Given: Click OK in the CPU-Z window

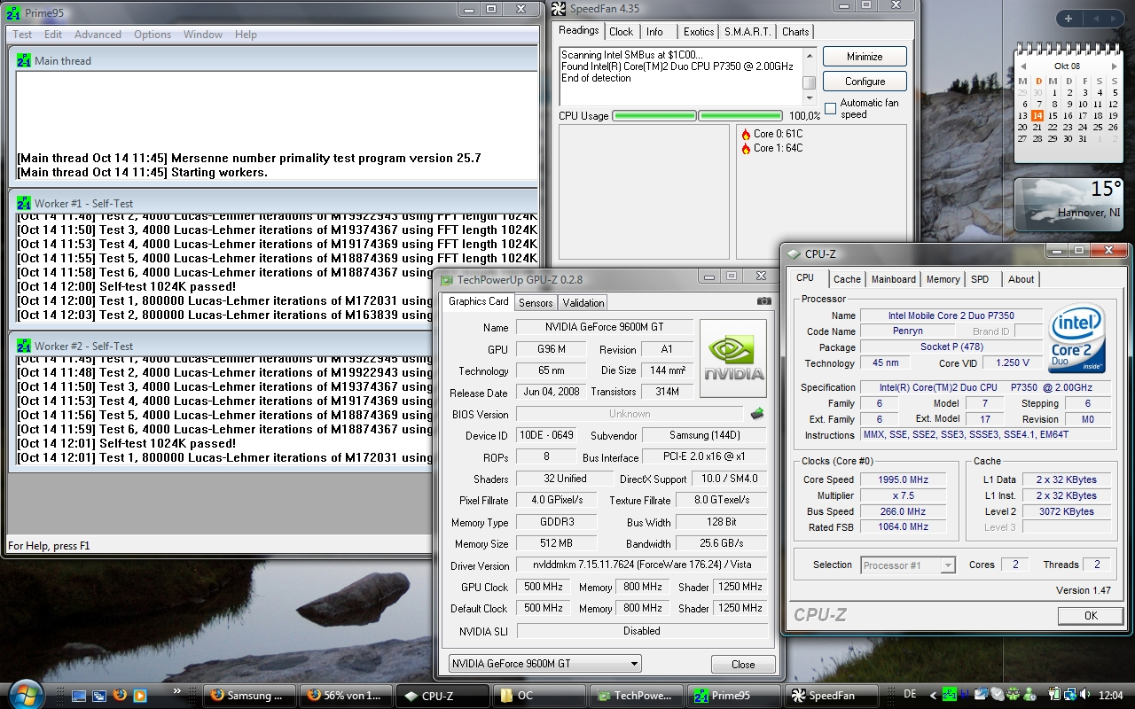Looking at the screenshot, I should pyautogui.click(x=1091, y=615).
